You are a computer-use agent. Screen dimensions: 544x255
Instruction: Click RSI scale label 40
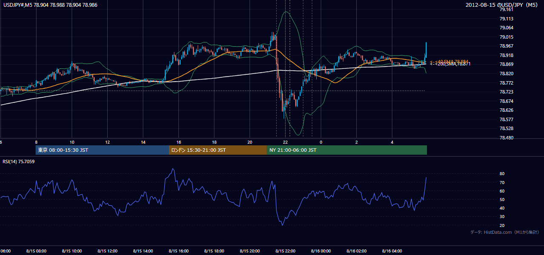pyautogui.click(x=502, y=208)
